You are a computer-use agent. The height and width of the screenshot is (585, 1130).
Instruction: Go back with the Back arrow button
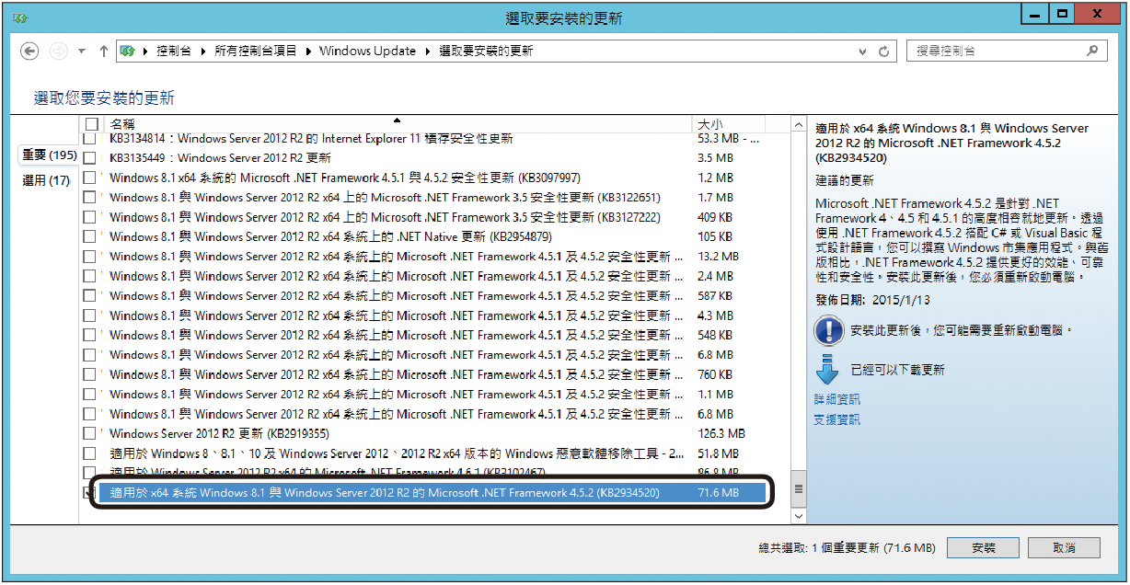pos(29,52)
